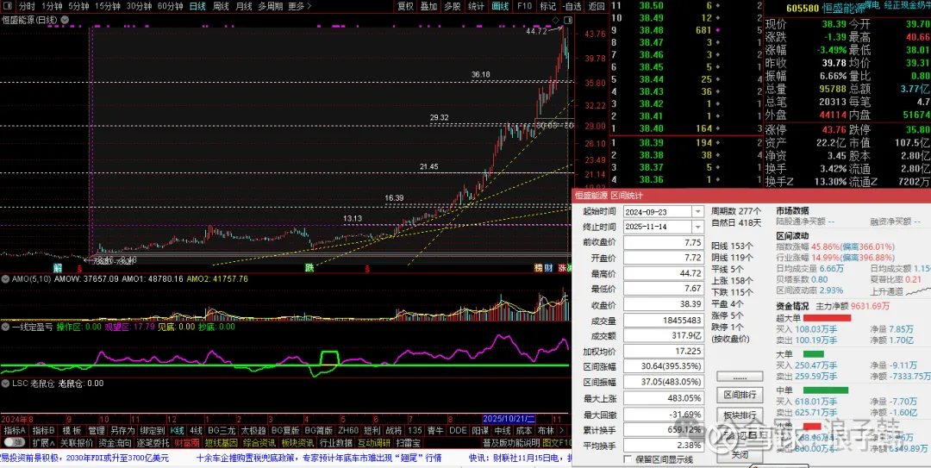Viewport: 931px width, 468px height.
Task: Open the 统计 statistics tool
Action: pyautogui.click(x=476, y=7)
